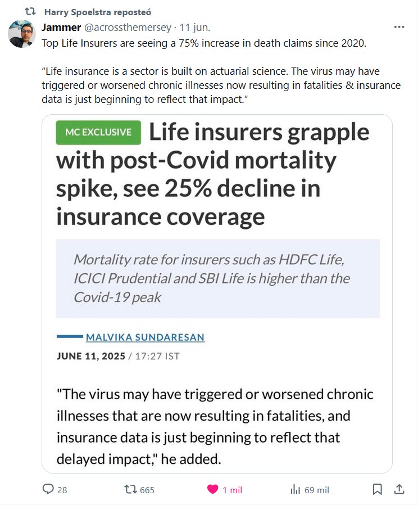This screenshot has height=505, width=418.
Task: Click the 665 reposts count
Action: [x=147, y=490]
